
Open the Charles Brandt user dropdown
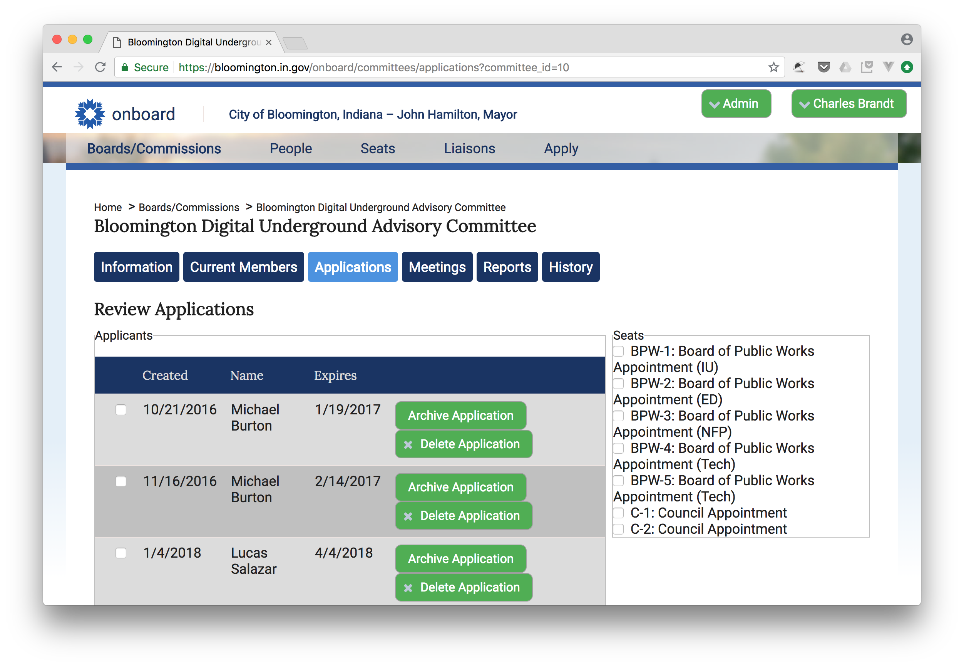click(848, 104)
